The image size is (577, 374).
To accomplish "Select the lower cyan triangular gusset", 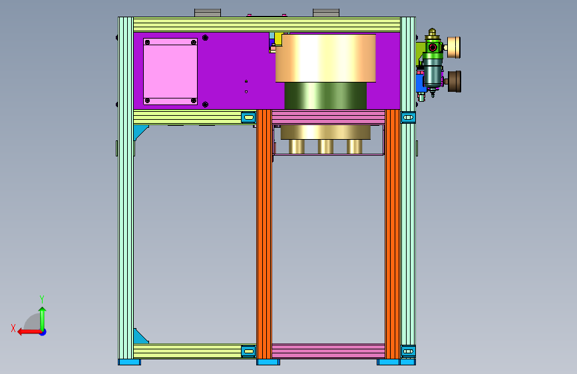I will [x=140, y=337].
